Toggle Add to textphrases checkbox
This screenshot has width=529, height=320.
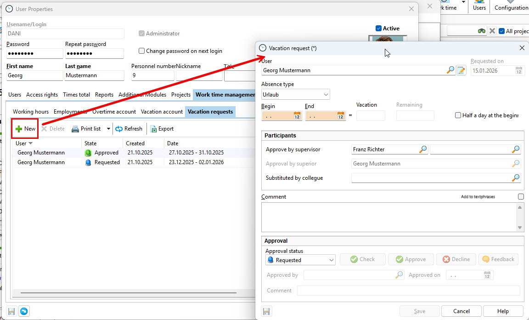tap(520, 197)
